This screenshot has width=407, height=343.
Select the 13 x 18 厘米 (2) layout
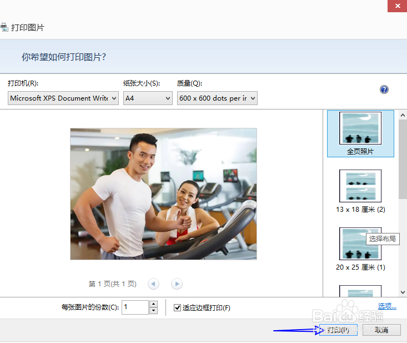[x=360, y=191]
